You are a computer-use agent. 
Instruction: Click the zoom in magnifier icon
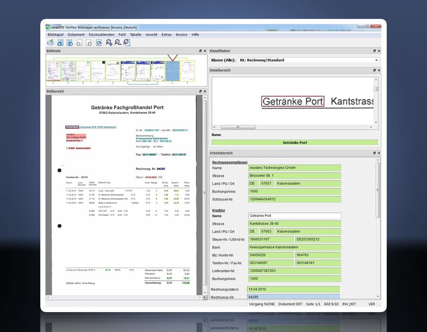click(x=109, y=43)
